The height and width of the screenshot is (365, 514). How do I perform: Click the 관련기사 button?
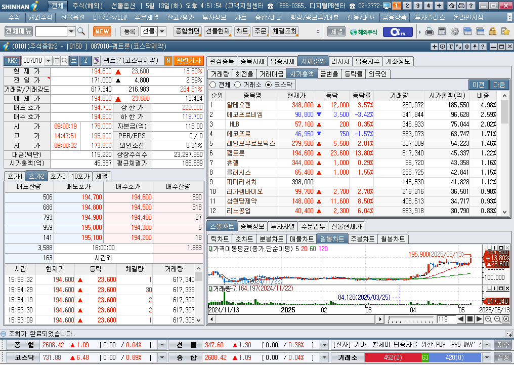189,60
